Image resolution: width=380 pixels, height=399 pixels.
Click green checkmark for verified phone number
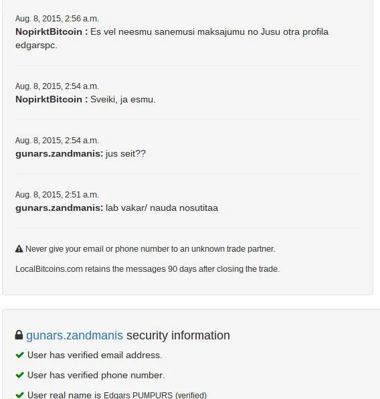pyautogui.click(x=20, y=375)
